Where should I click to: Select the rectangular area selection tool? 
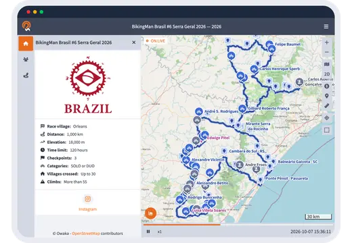[327, 130]
